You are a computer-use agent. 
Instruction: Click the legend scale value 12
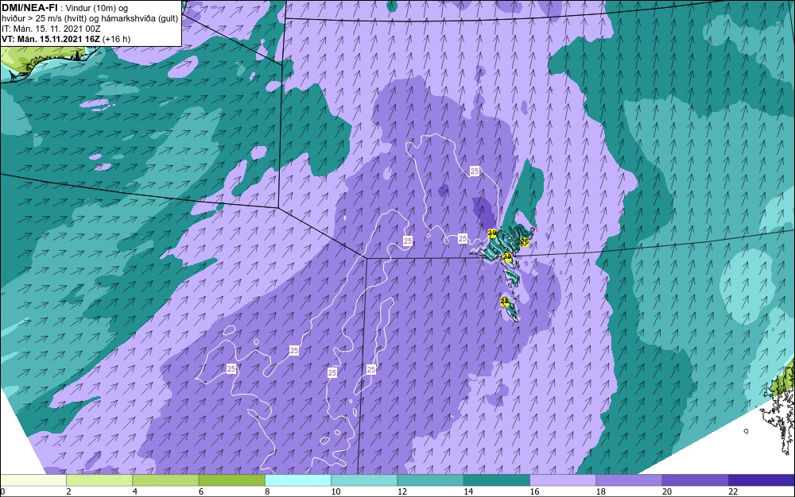click(x=402, y=491)
